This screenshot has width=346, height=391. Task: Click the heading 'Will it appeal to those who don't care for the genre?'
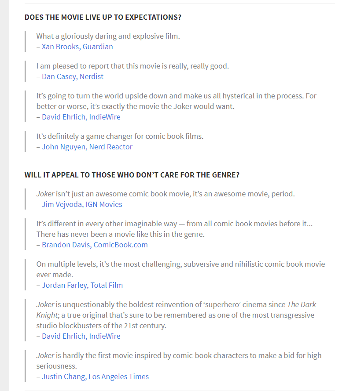[132, 175]
